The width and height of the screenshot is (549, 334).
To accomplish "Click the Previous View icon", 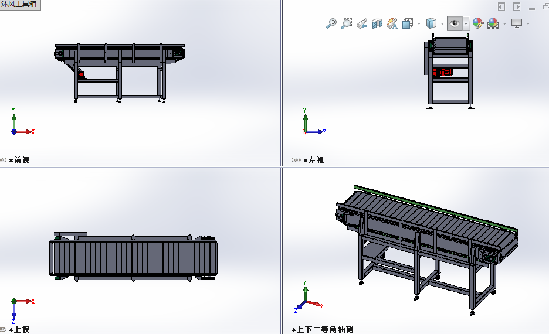I will click(362, 23).
